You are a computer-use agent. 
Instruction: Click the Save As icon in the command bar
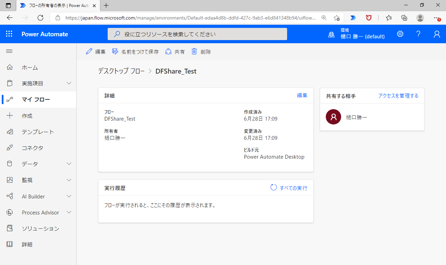pos(115,51)
